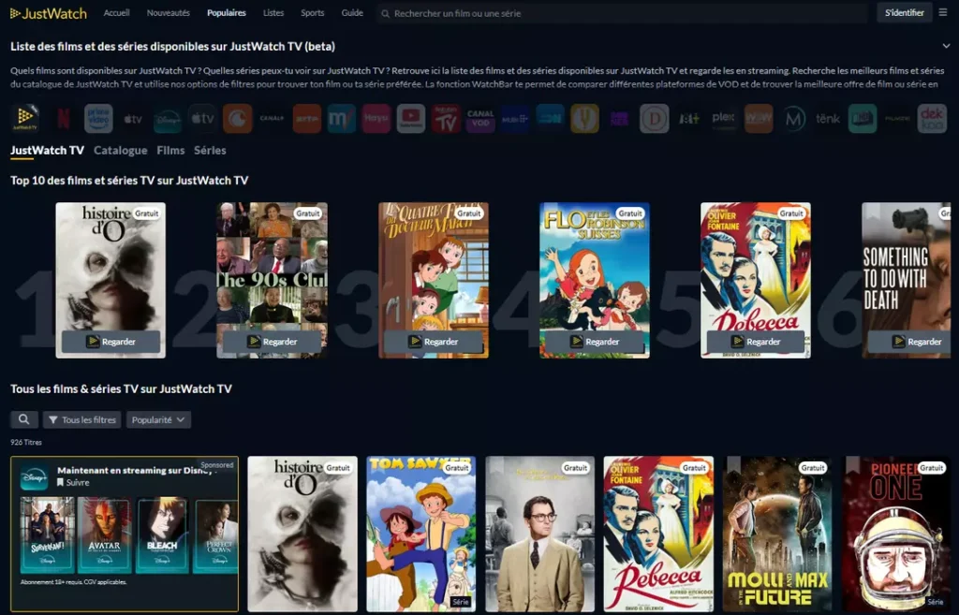
Task: Collapse the page description chevron
Action: pyautogui.click(x=946, y=46)
